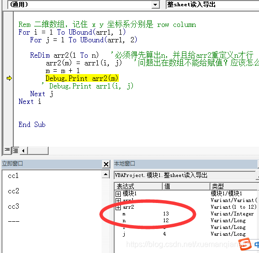This screenshot has height=253, width=259.
Task: Click the code window horizontal scrollbar track
Action: coord(154,151)
